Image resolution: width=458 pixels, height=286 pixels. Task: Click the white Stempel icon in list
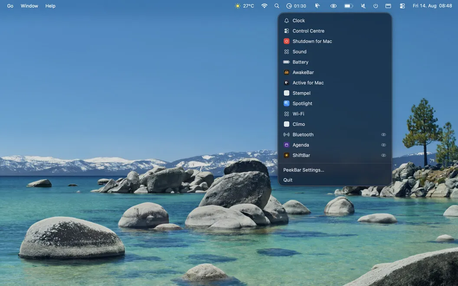287,93
